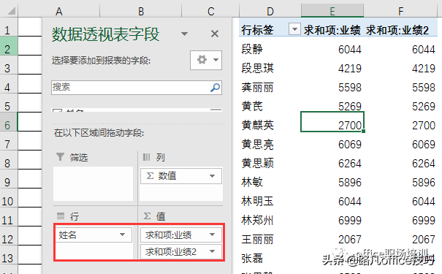Image resolution: width=442 pixels, height=274 pixels.
Task: Select column D header
Action: pos(270,11)
